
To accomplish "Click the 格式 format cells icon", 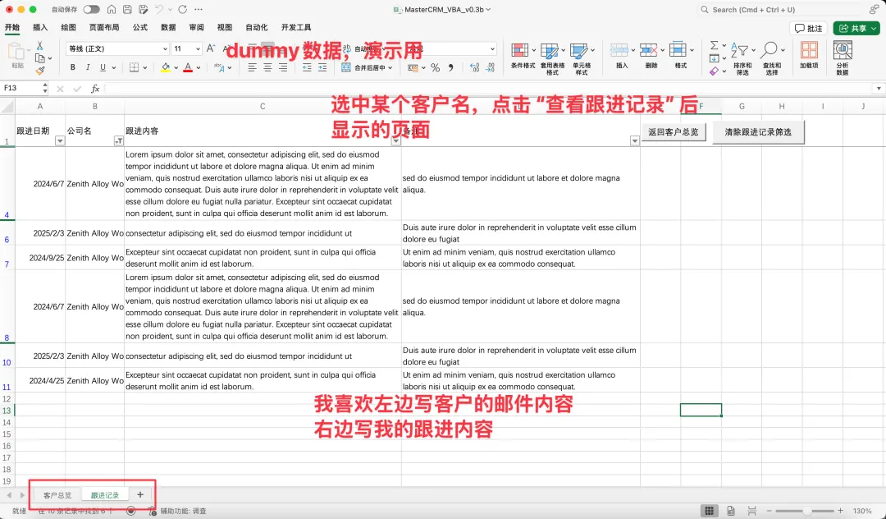I will (x=677, y=50).
